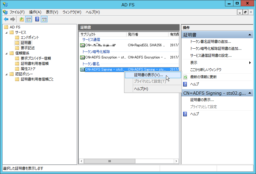Collapse the 証明書 actions section

click(x=250, y=35)
